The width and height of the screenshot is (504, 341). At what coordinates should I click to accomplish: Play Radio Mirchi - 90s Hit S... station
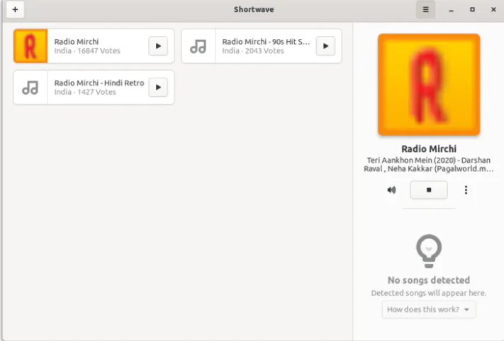pos(325,46)
